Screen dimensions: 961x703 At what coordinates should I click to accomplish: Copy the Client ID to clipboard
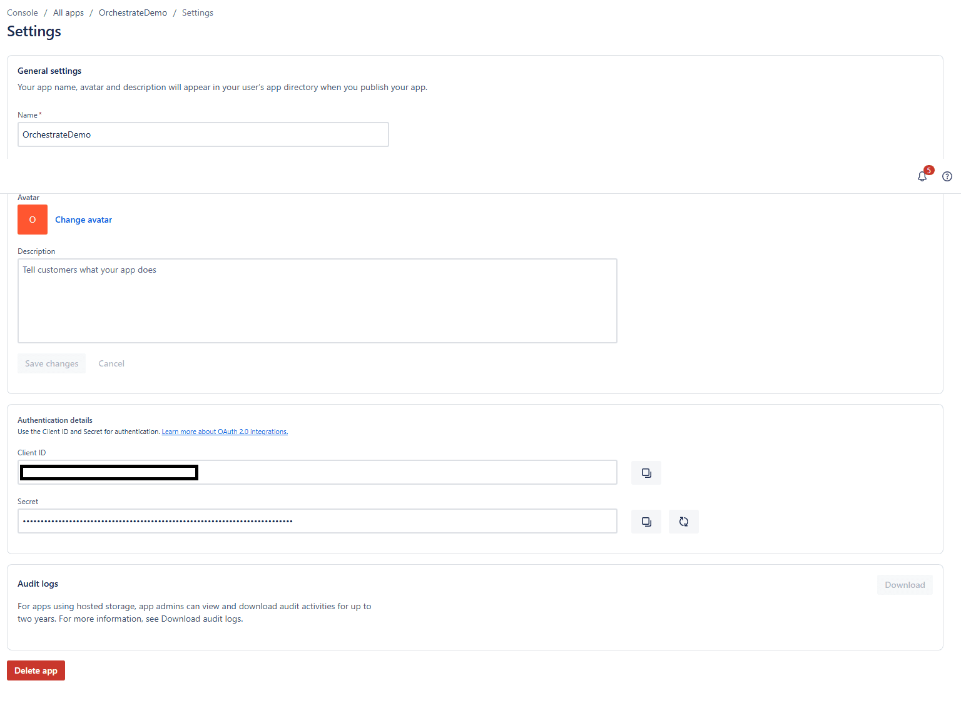(646, 472)
